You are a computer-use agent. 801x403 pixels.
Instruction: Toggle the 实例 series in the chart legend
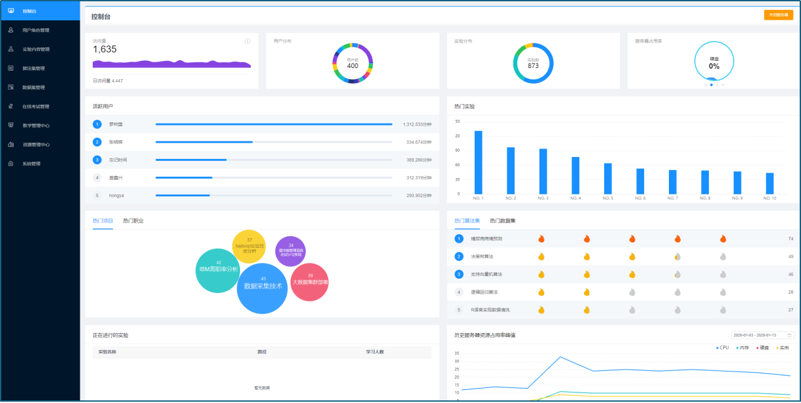point(782,347)
